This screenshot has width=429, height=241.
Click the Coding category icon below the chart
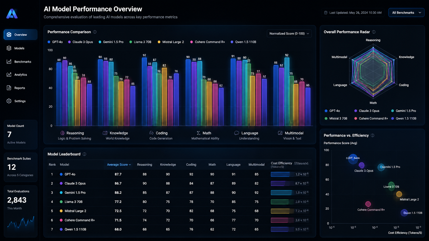point(151,133)
